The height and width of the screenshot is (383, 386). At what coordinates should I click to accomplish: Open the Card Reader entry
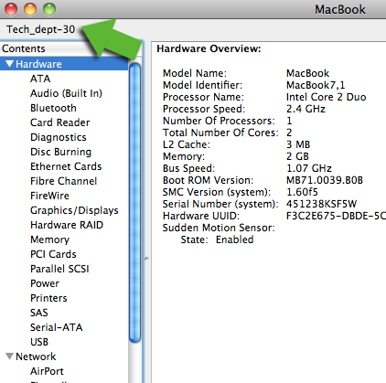pyautogui.click(x=60, y=122)
